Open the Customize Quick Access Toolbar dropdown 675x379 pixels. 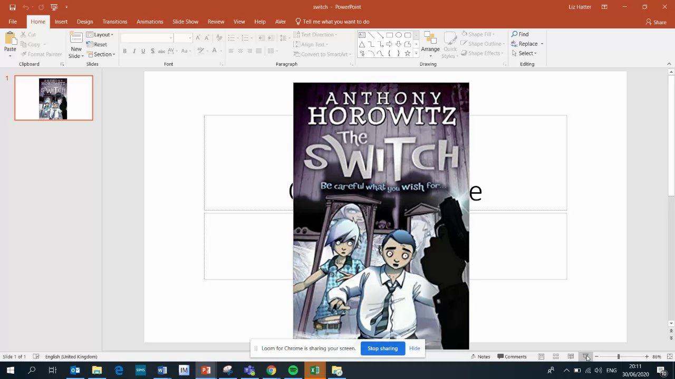(x=66, y=7)
